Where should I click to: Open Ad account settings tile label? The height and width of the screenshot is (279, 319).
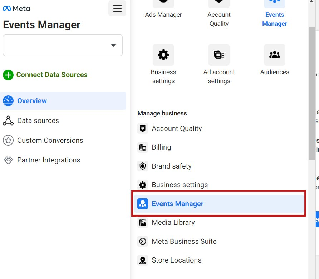tap(219, 76)
